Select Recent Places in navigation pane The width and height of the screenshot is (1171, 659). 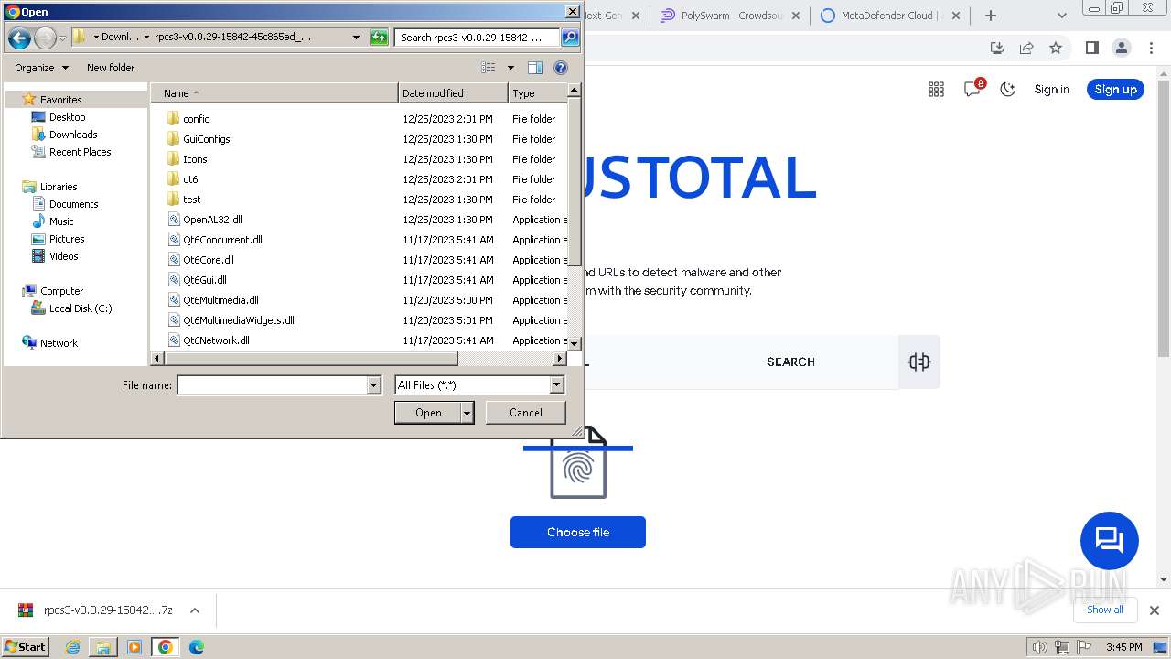pos(80,152)
